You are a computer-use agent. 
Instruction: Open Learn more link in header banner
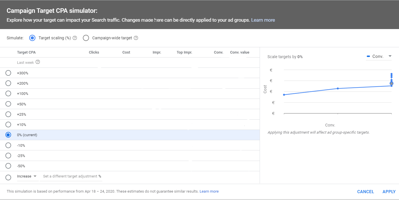pyautogui.click(x=263, y=20)
